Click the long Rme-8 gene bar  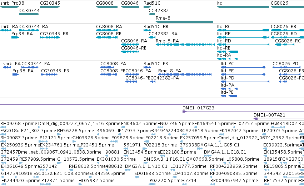[x=184, y=22]
